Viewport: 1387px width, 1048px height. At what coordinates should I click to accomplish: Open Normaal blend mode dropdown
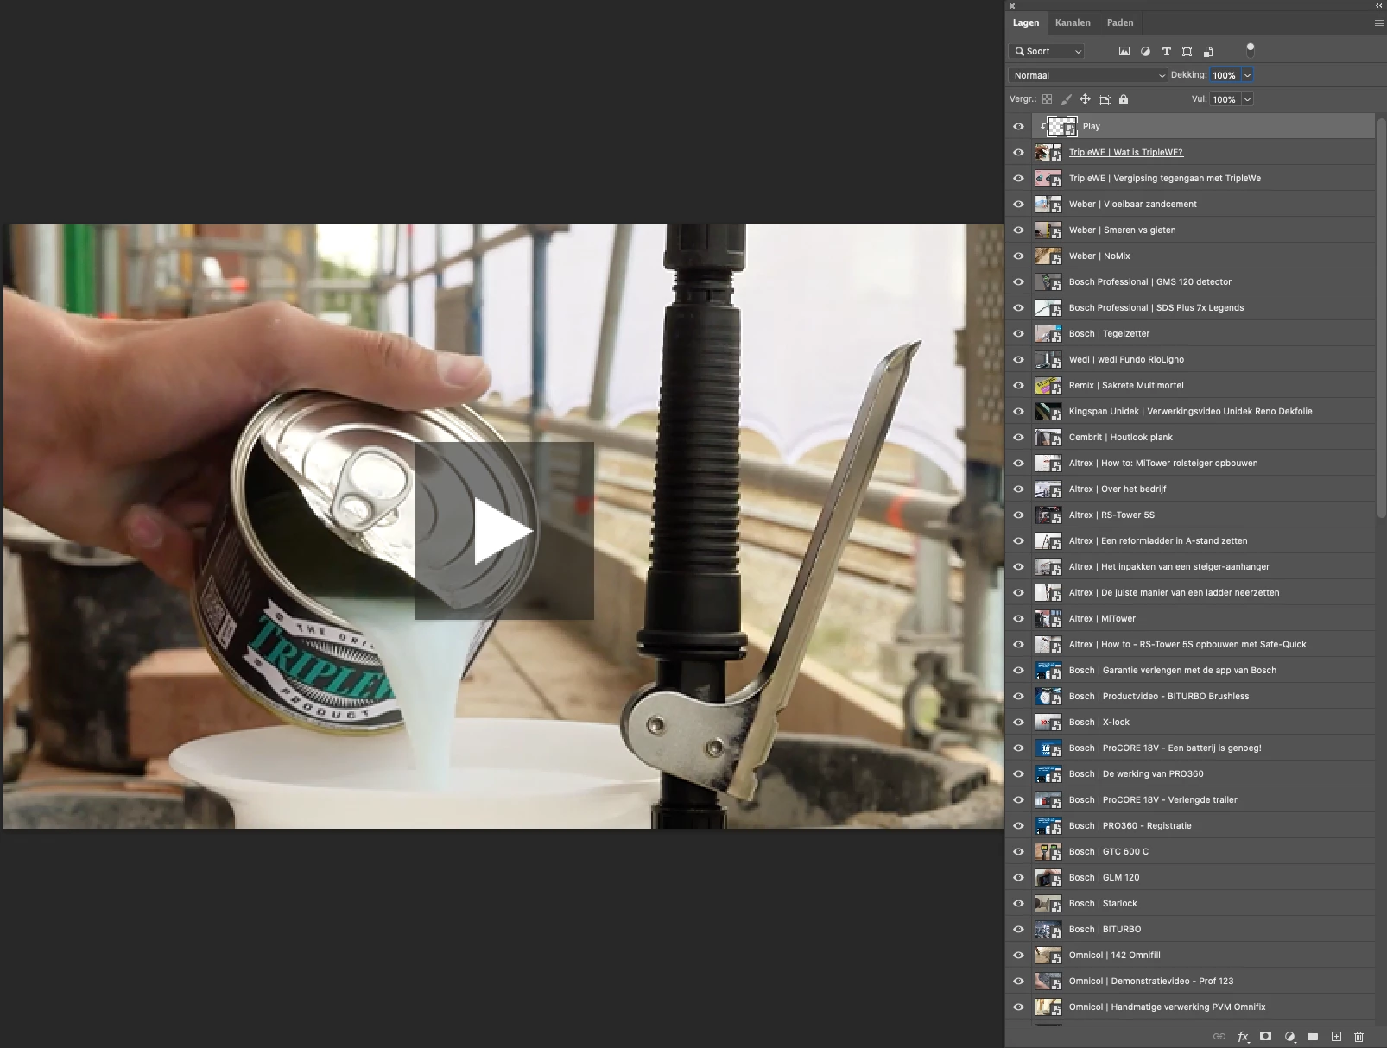point(1088,75)
